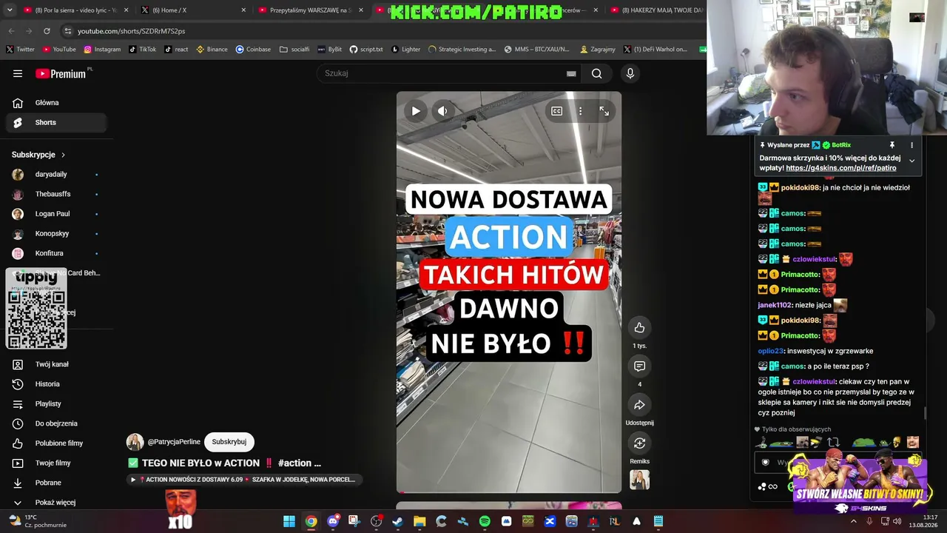This screenshot has width=947, height=533.
Task: Open watch Historia
Action: [56, 384]
